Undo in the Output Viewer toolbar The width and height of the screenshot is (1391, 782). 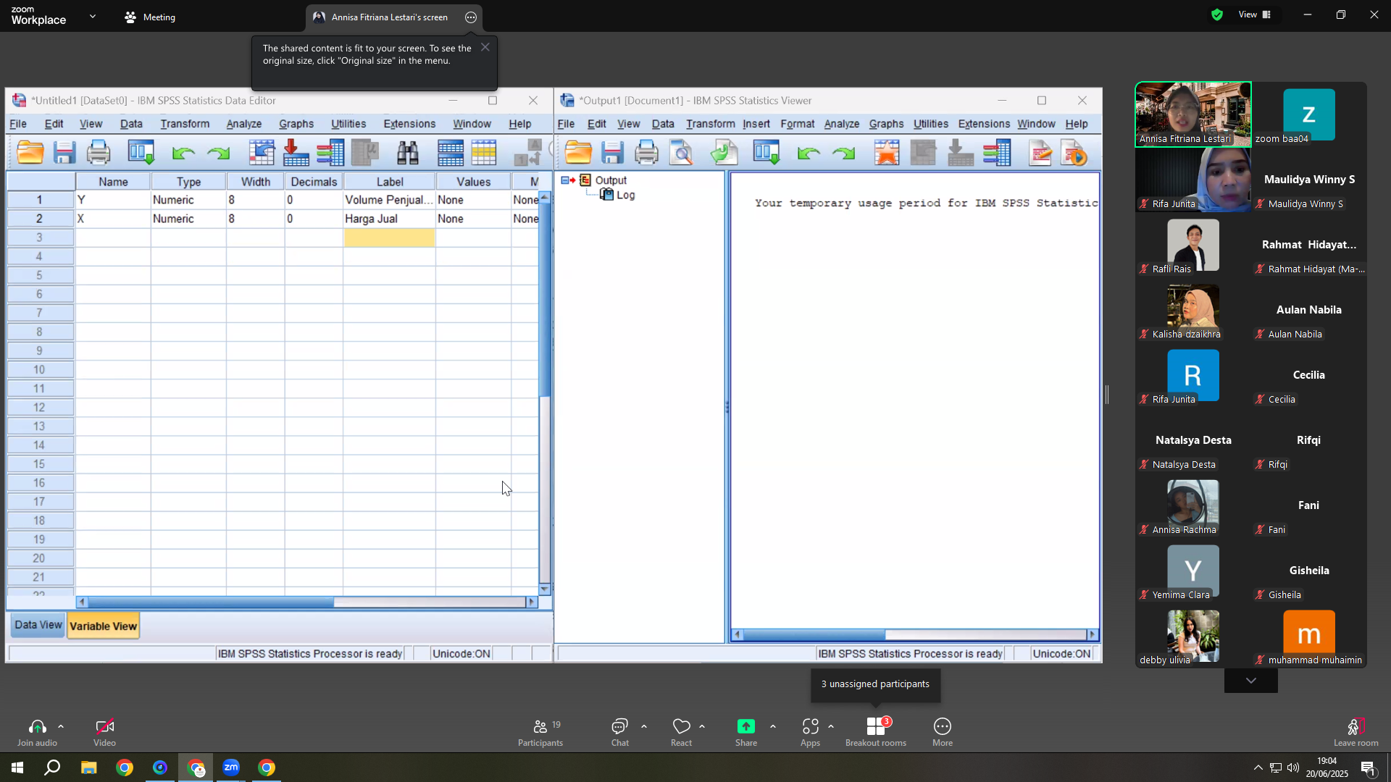pos(809,153)
